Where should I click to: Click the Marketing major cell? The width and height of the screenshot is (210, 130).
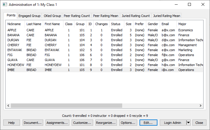(185, 50)
